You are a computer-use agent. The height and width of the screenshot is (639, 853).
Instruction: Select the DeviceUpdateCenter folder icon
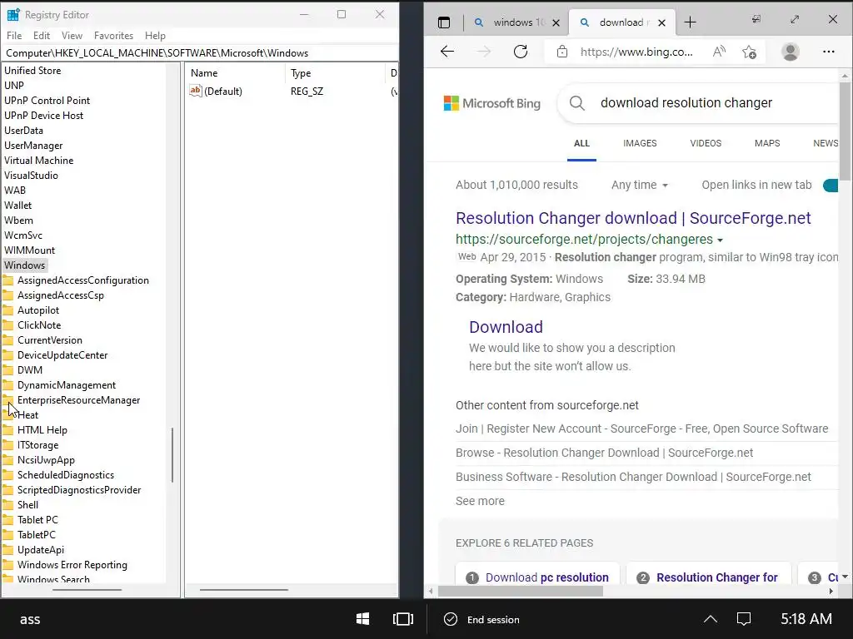pyautogui.click(x=8, y=354)
